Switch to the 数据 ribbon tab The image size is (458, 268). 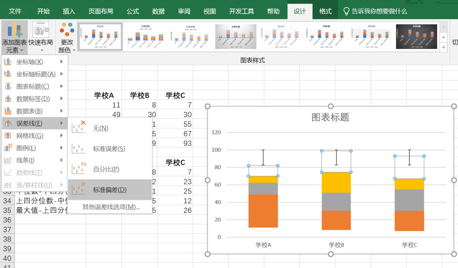click(159, 11)
